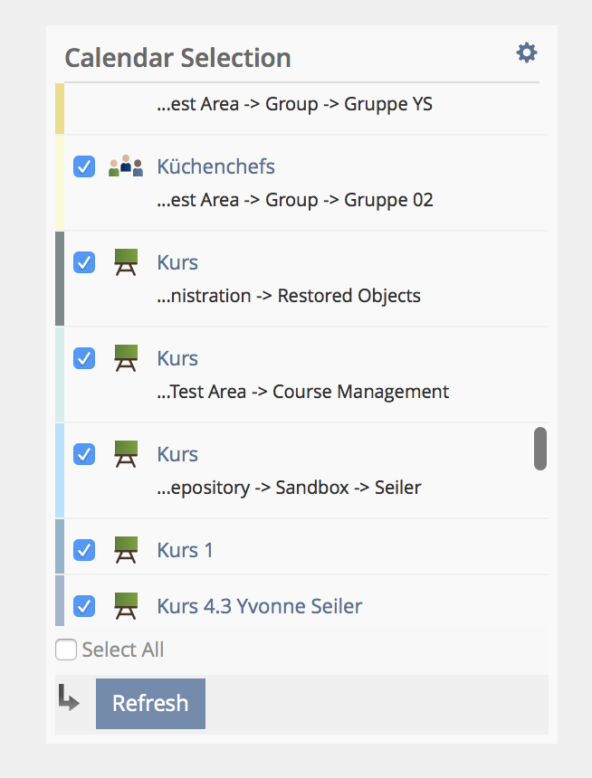This screenshot has width=592, height=778.
Task: Click course icon for Sandbox Seiler Kurs
Action: coord(126,454)
